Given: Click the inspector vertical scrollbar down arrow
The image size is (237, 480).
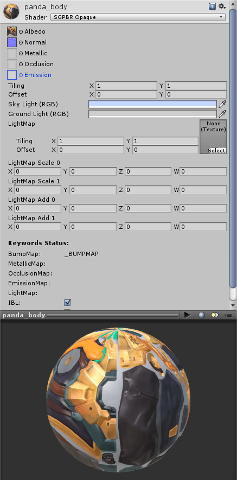Looking at the screenshot, I should pos(233,305).
